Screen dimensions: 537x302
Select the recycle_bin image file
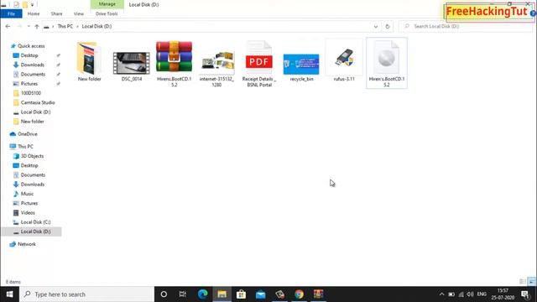(301, 67)
